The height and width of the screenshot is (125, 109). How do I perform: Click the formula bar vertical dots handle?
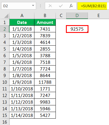click(40, 6)
